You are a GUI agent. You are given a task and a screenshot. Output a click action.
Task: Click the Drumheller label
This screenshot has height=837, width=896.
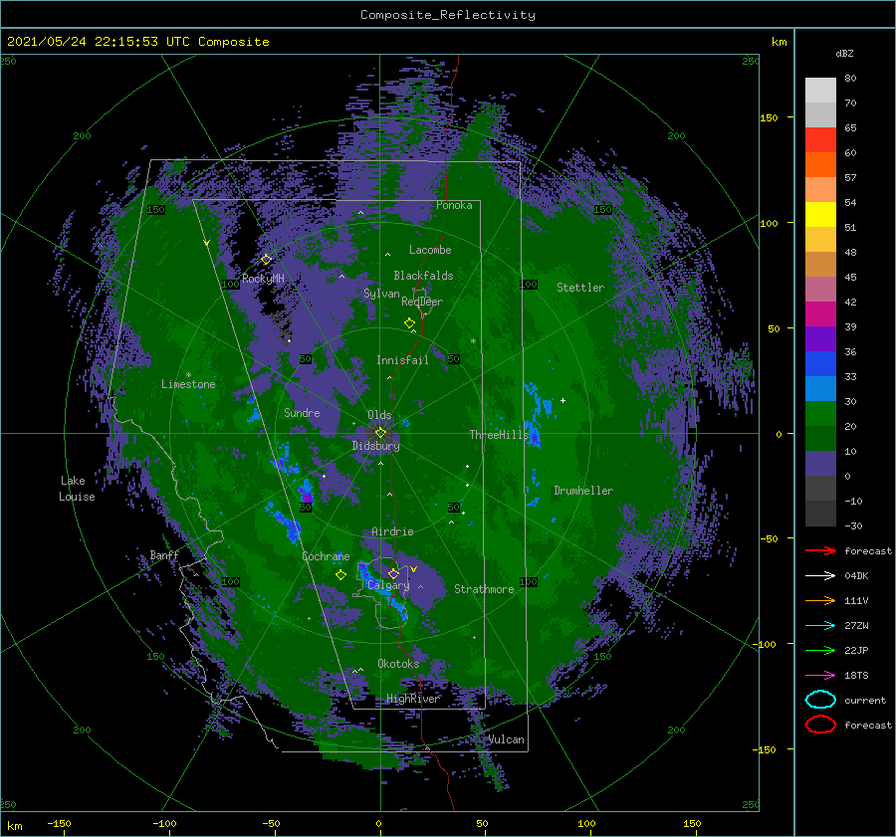tap(583, 491)
